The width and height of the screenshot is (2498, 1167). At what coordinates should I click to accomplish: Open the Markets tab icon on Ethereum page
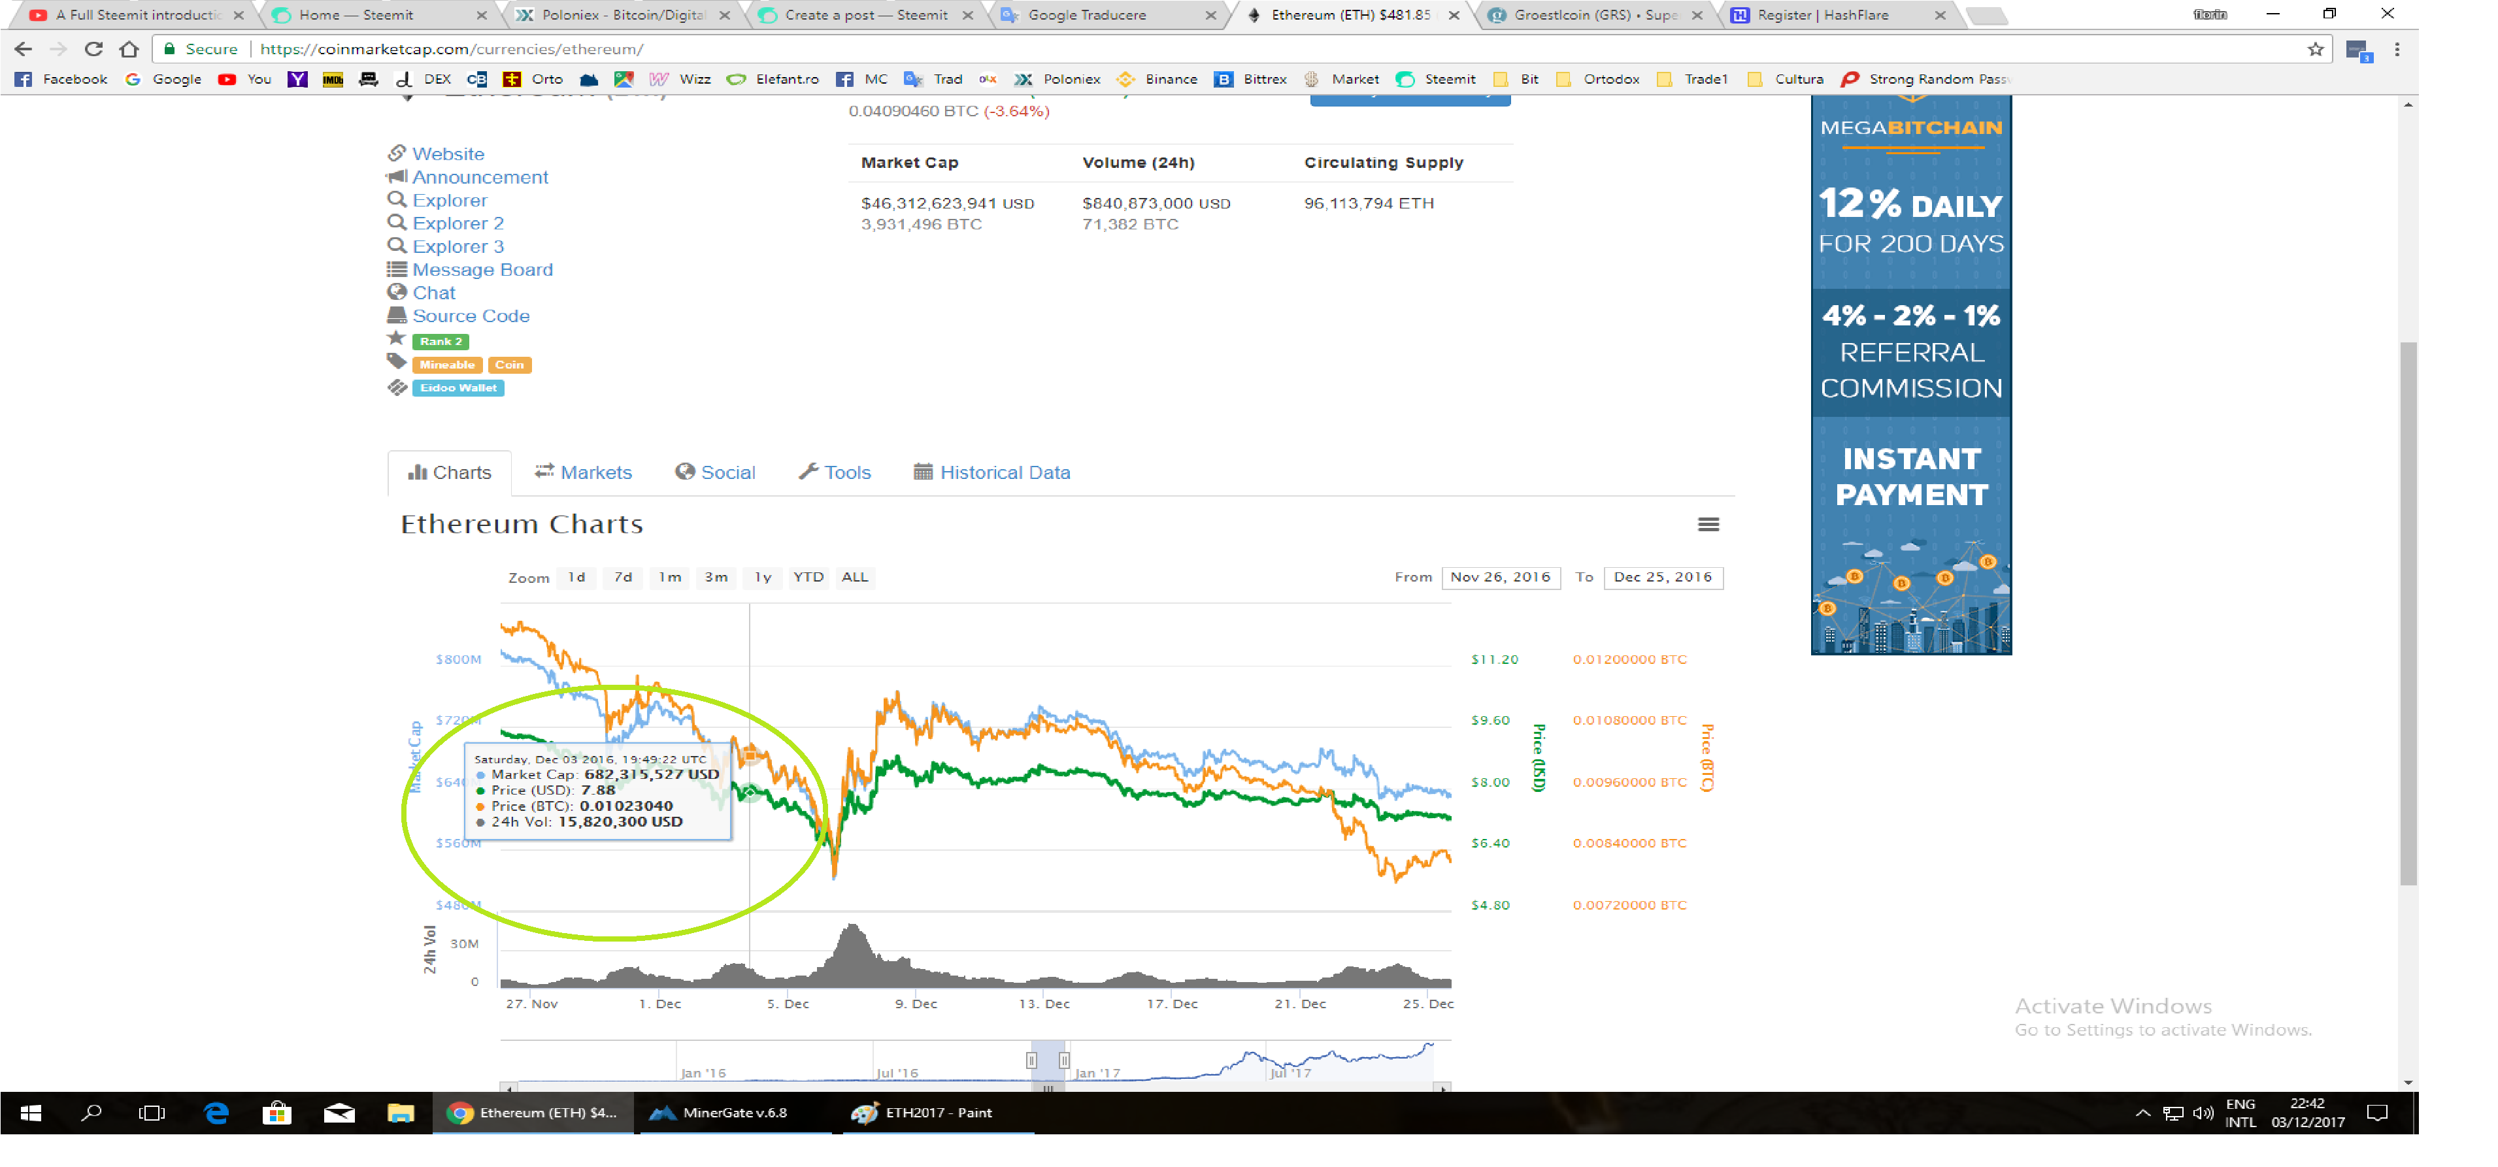pos(545,472)
